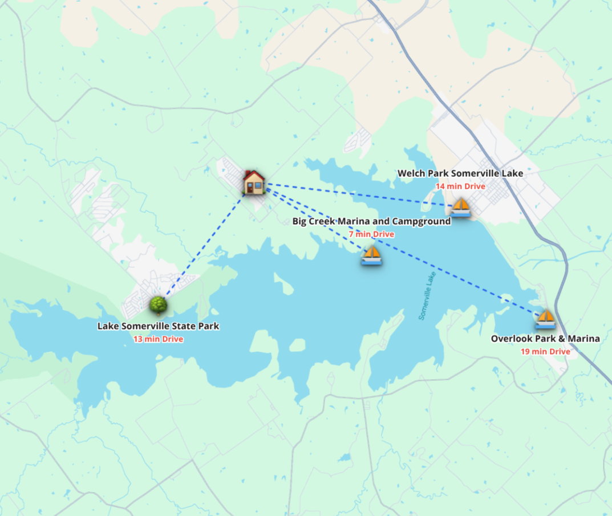Click the 14 min Drive text

[x=460, y=186]
